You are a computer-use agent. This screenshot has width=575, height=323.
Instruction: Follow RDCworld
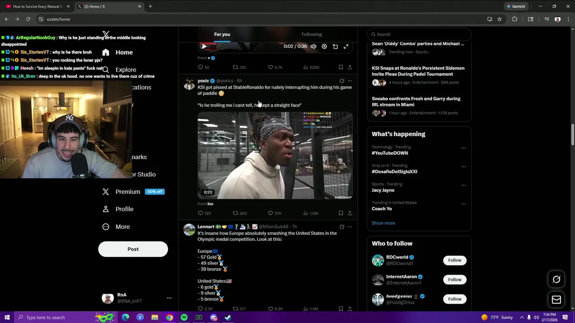tap(455, 260)
